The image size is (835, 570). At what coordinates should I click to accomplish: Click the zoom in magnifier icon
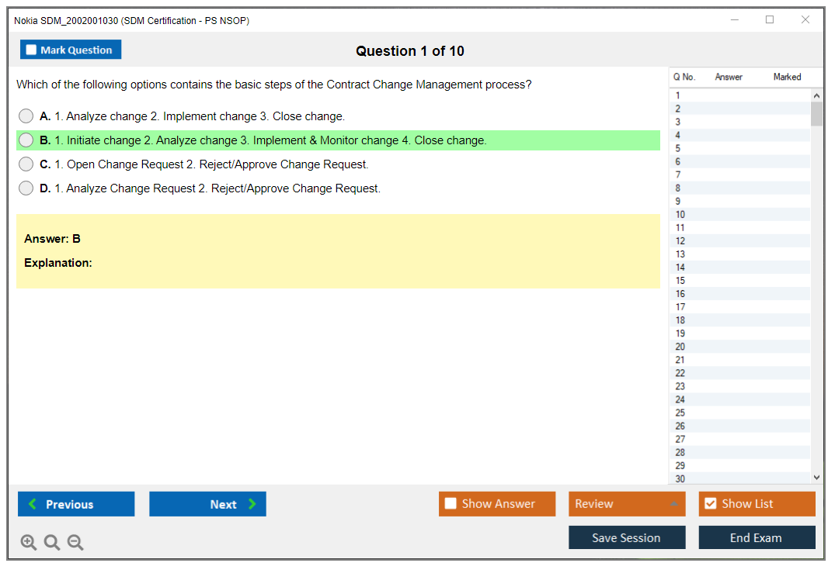[x=29, y=542]
